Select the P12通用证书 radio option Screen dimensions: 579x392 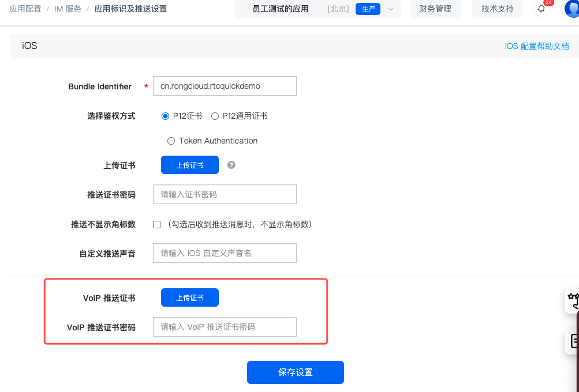(x=215, y=116)
